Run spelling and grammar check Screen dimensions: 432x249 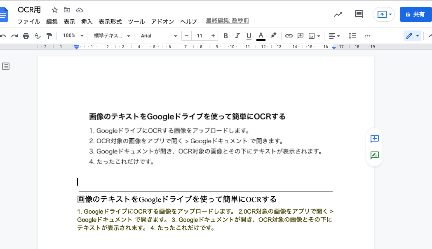click(x=38, y=36)
